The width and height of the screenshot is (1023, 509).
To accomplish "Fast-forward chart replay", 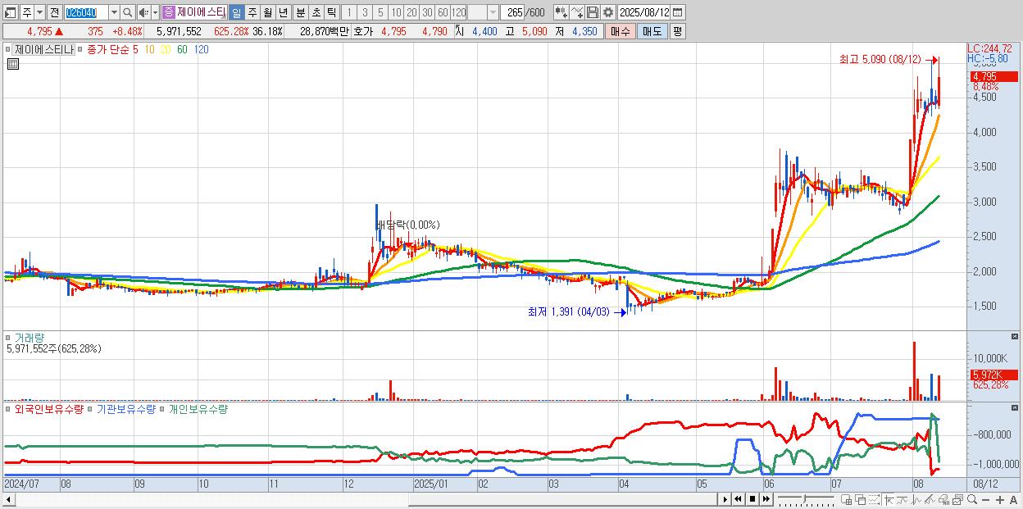I will (x=766, y=499).
